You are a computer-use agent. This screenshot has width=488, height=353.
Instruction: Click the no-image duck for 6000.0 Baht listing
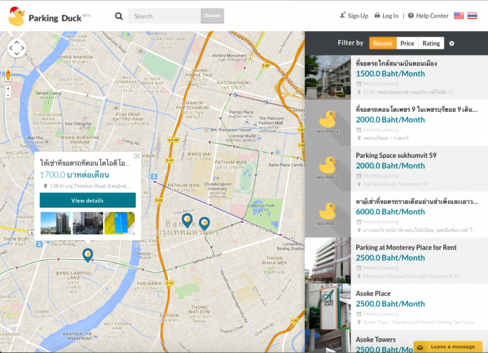pyautogui.click(x=328, y=214)
